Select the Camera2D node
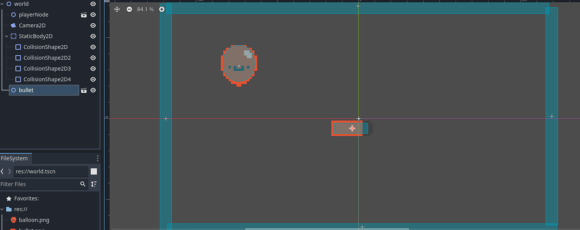Image resolution: width=580 pixels, height=230 pixels. point(32,25)
